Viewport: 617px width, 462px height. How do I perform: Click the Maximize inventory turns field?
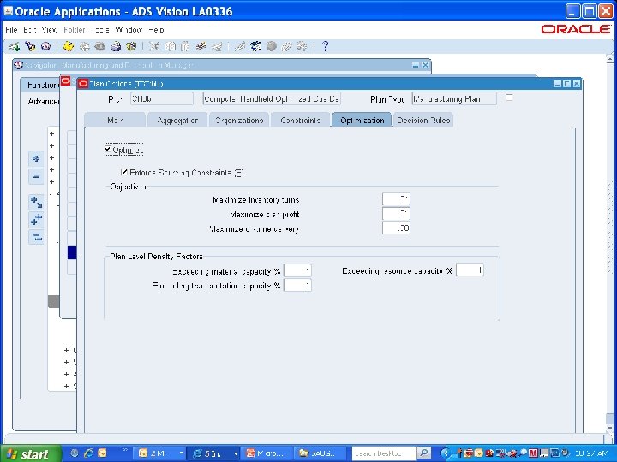click(x=396, y=199)
